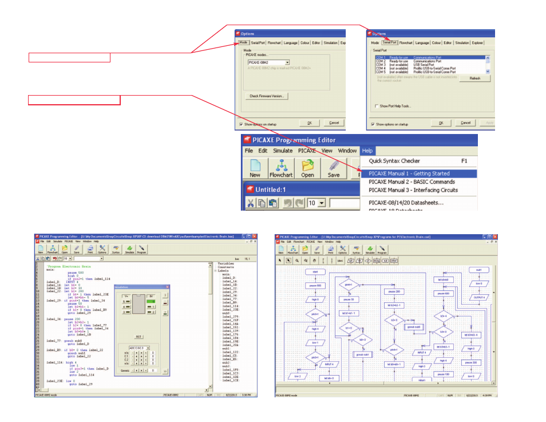
Task: Click the Paste icon under Untitled:1
Action: coord(273,203)
